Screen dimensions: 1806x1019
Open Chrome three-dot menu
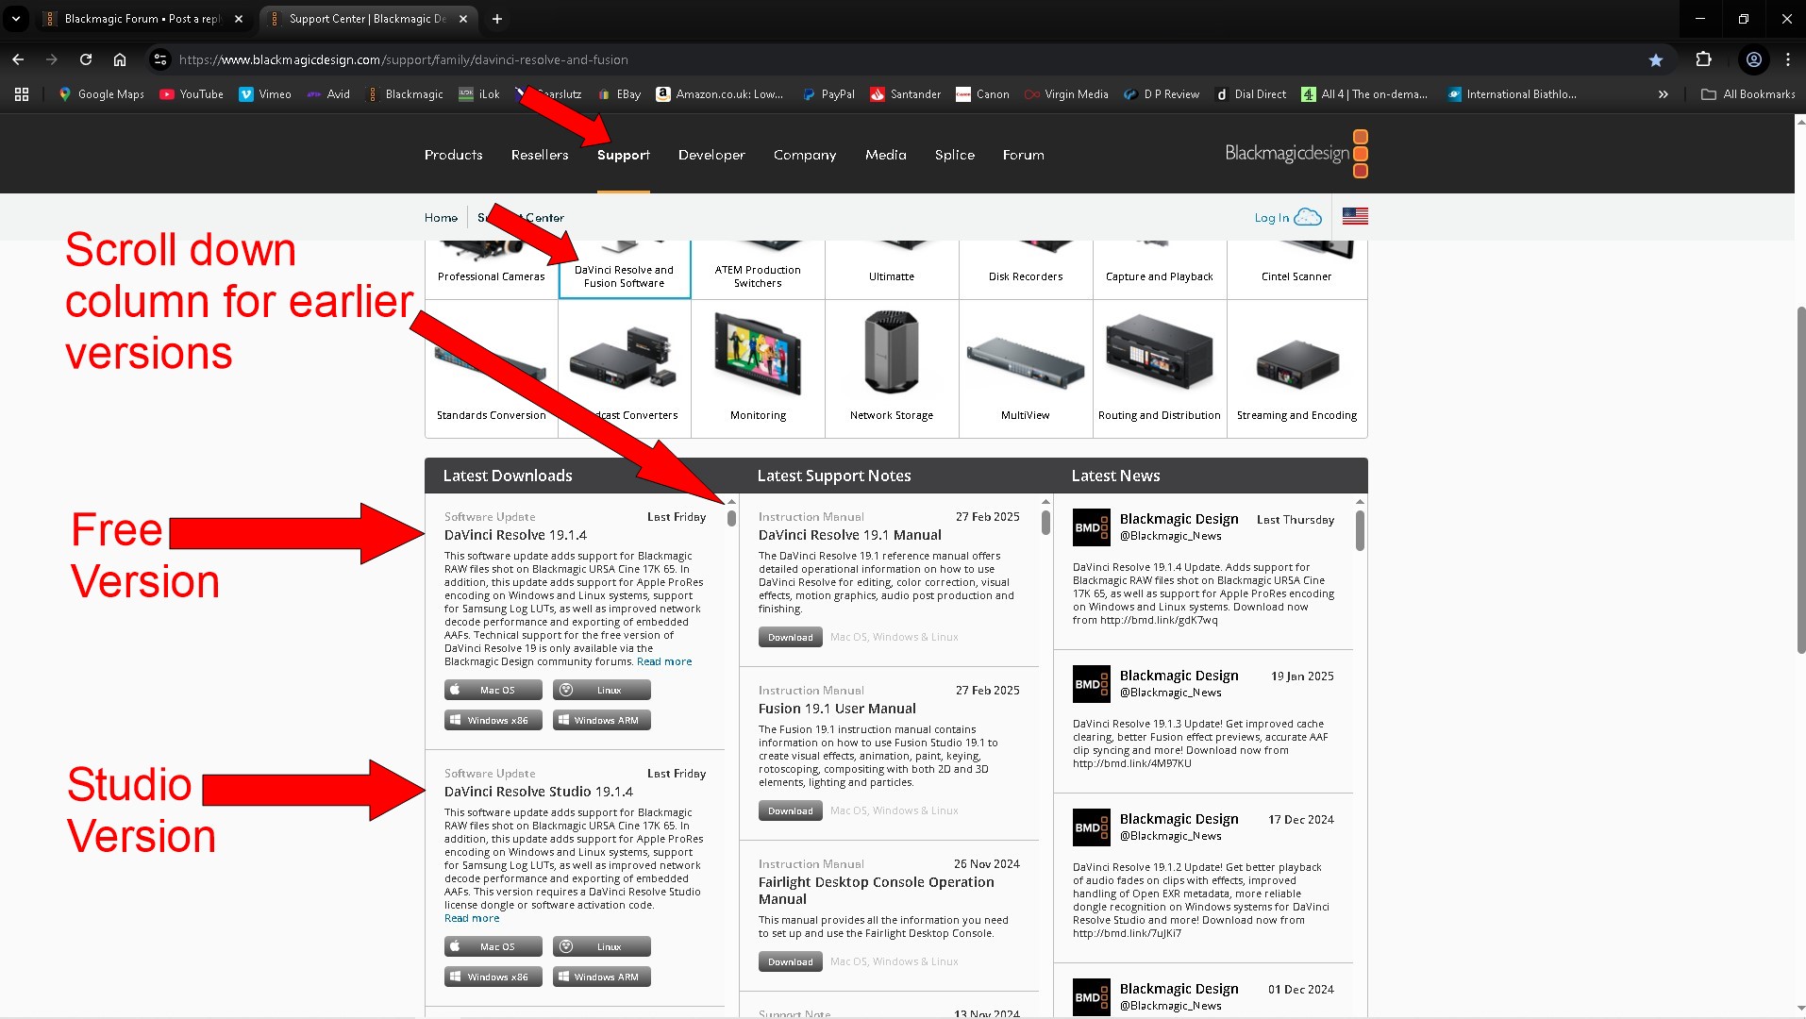click(1788, 59)
